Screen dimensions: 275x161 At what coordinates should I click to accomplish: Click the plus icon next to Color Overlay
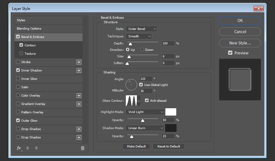pyautogui.click(x=79, y=96)
